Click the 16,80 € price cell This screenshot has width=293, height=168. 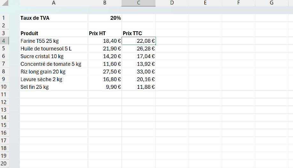(105, 79)
